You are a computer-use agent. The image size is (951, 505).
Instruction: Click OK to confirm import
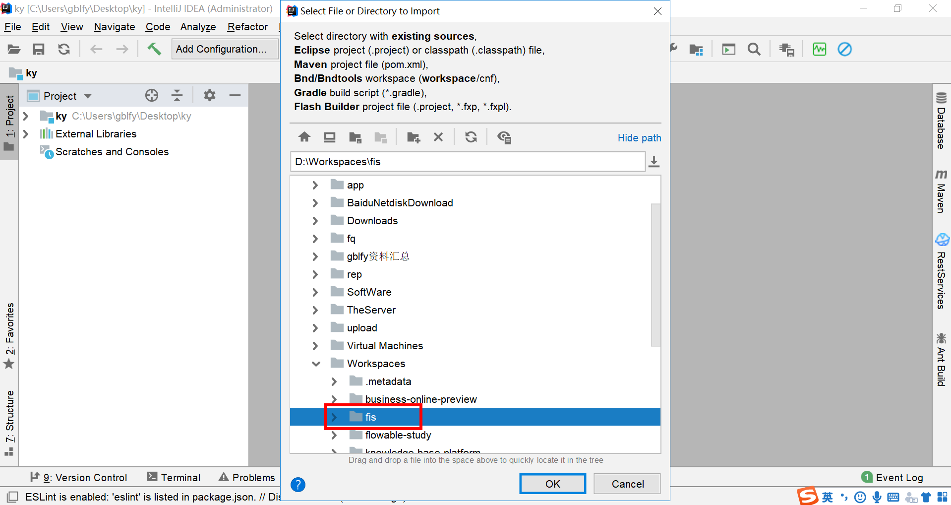[x=552, y=484]
